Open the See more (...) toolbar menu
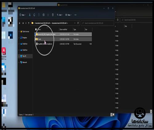 click(75, 15)
